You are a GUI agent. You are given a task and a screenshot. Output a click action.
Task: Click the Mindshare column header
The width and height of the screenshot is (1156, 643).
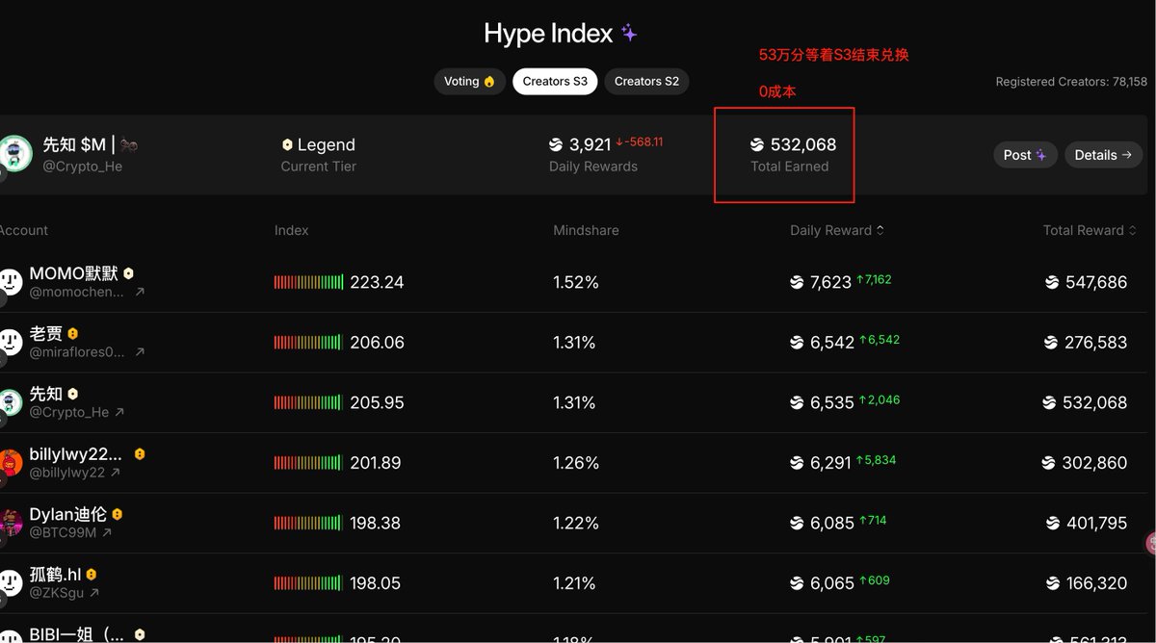pos(586,230)
